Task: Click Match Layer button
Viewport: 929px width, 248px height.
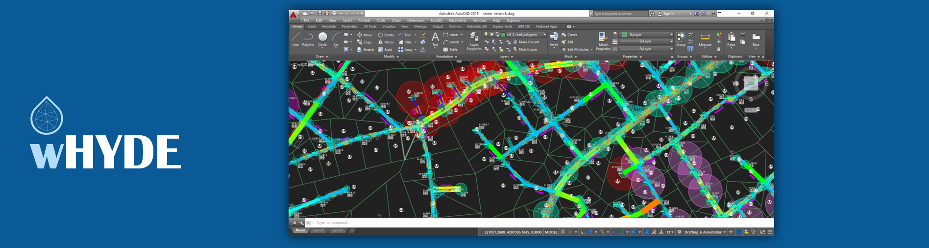Action: pyautogui.click(x=525, y=49)
